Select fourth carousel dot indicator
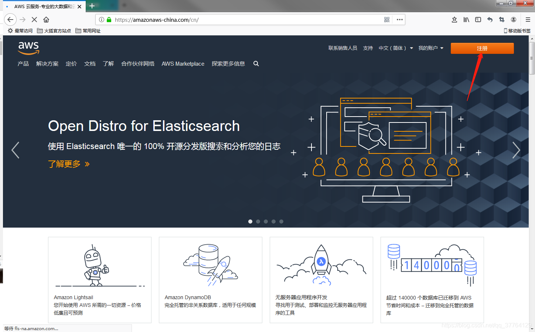This screenshot has width=535, height=332. (273, 221)
